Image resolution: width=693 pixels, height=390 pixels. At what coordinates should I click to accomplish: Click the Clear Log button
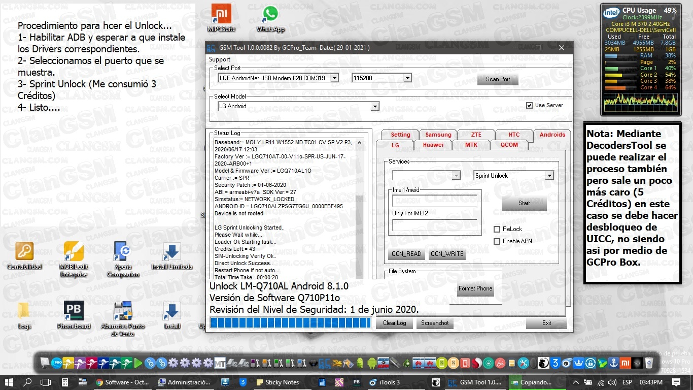pyautogui.click(x=394, y=323)
